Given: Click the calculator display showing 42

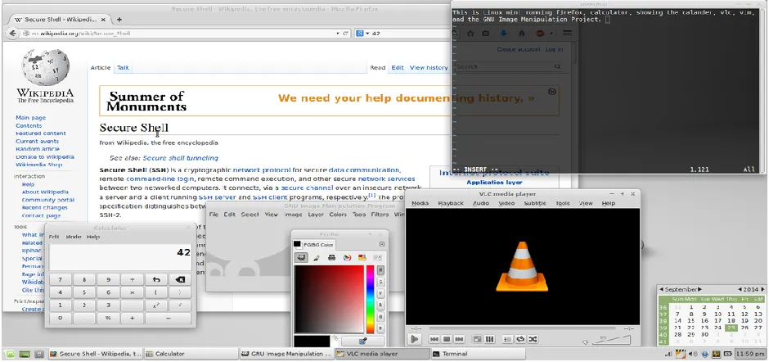Looking at the screenshot, I should tap(120, 257).
